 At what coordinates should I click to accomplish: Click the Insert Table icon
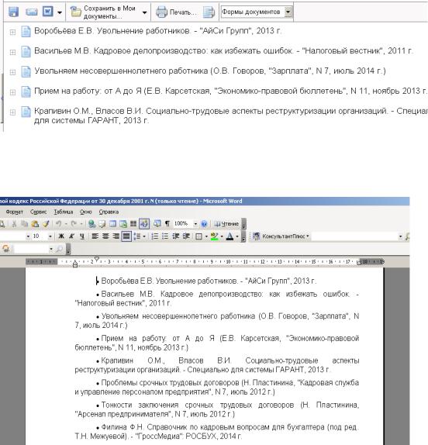(x=112, y=224)
